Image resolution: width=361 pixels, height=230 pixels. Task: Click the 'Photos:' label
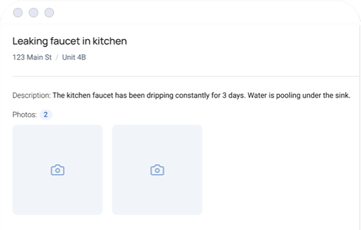[24, 115]
